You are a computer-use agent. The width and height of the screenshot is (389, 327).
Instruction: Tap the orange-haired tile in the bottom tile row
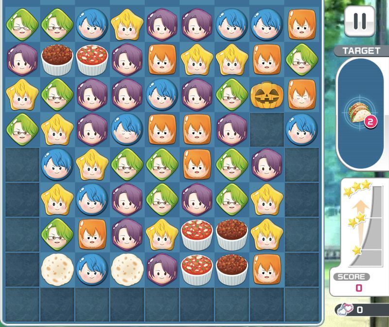click(x=267, y=269)
